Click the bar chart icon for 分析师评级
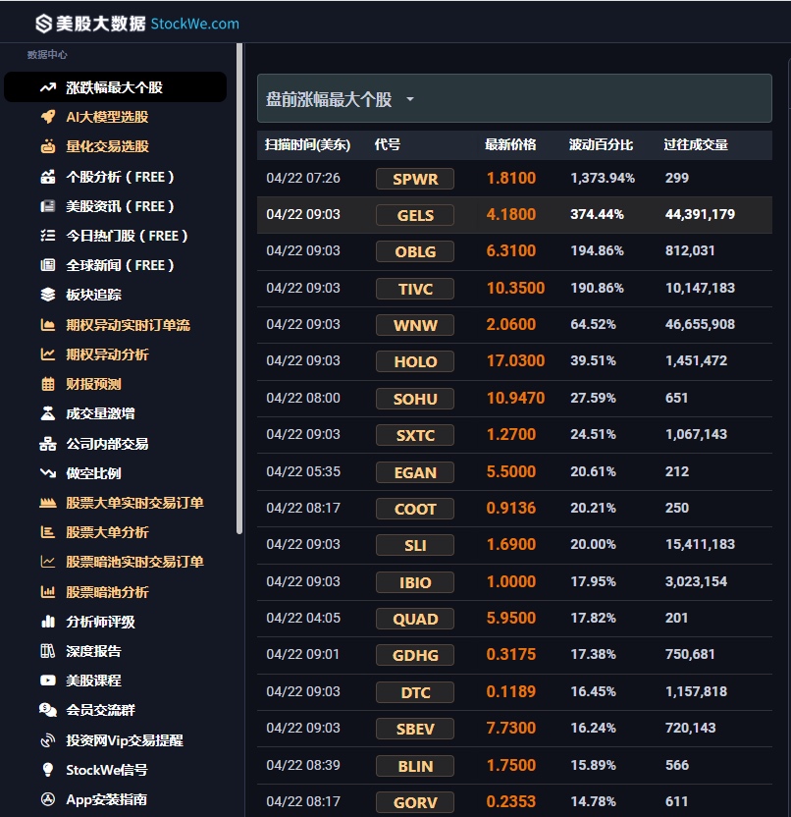This screenshot has height=817, width=791. 48,622
